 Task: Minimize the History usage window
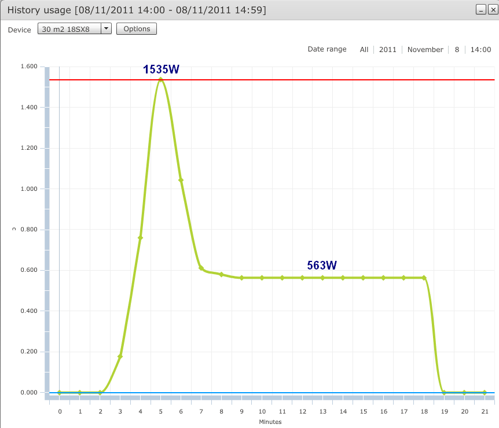coord(480,10)
